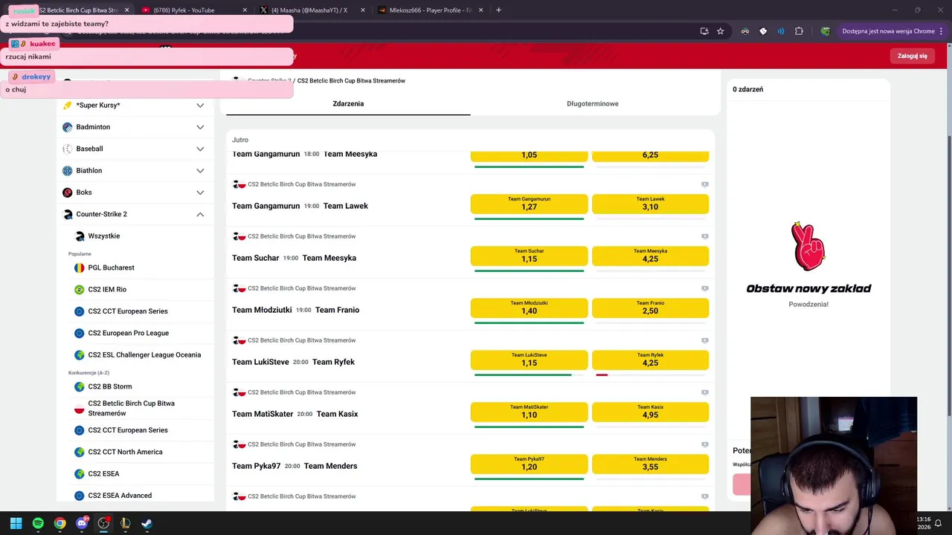This screenshot has height=535, width=952.
Task: Open CS2 European Pro League link
Action: pos(129,333)
